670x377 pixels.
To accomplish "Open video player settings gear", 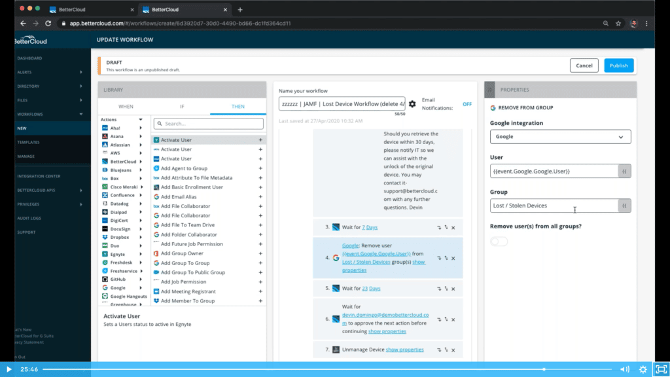I will point(643,369).
